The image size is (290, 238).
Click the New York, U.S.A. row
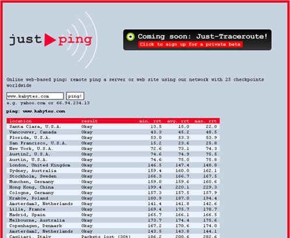113,148
